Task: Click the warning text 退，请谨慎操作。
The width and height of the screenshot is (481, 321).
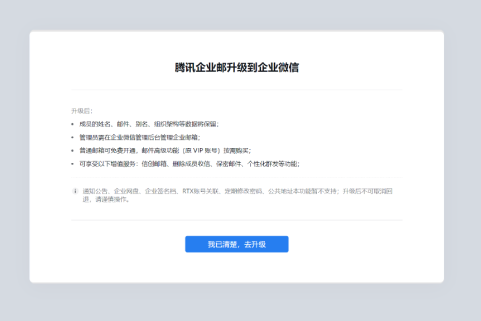Action: pyautogui.click(x=106, y=199)
